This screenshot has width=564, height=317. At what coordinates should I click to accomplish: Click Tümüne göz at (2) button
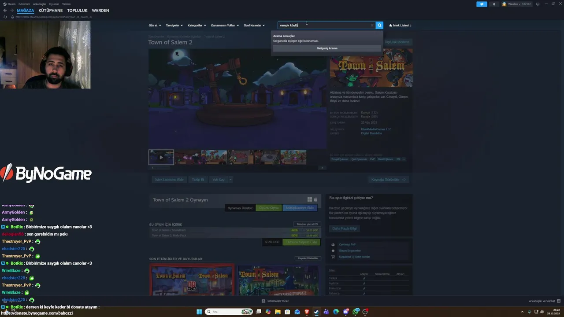pyautogui.click(x=307, y=224)
